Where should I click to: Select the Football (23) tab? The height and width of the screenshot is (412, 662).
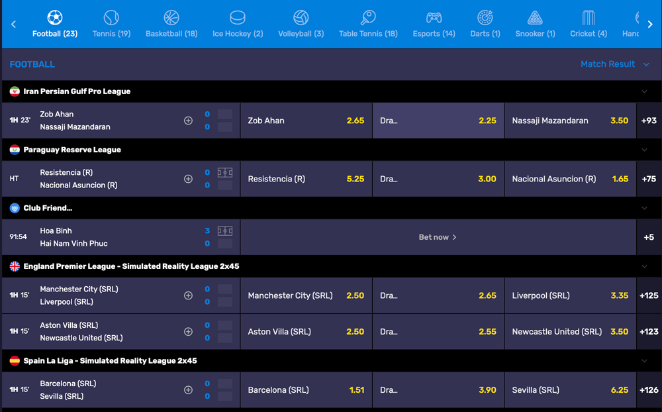55,24
